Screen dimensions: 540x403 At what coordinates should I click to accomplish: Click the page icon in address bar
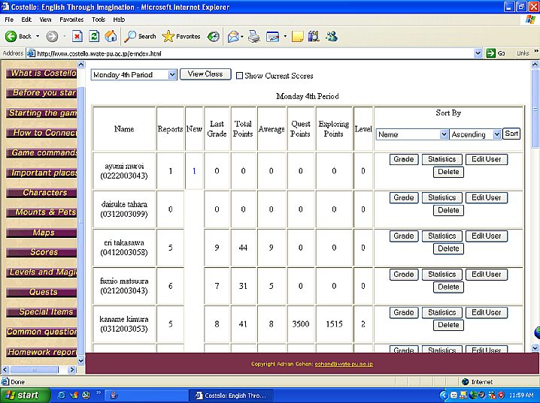pos(31,53)
